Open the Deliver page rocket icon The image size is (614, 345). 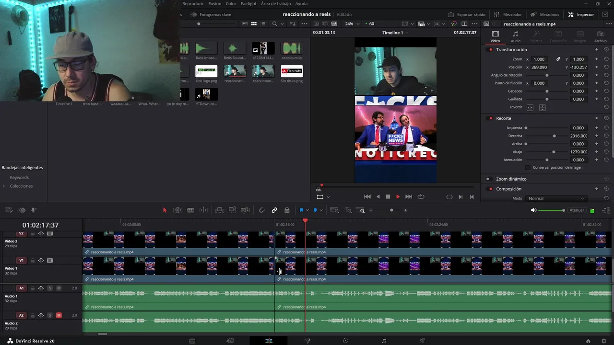tap(422, 341)
